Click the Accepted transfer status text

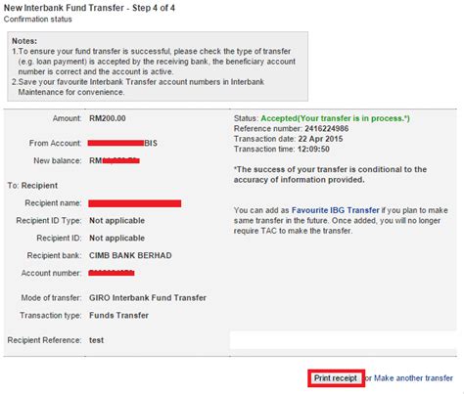tap(335, 118)
